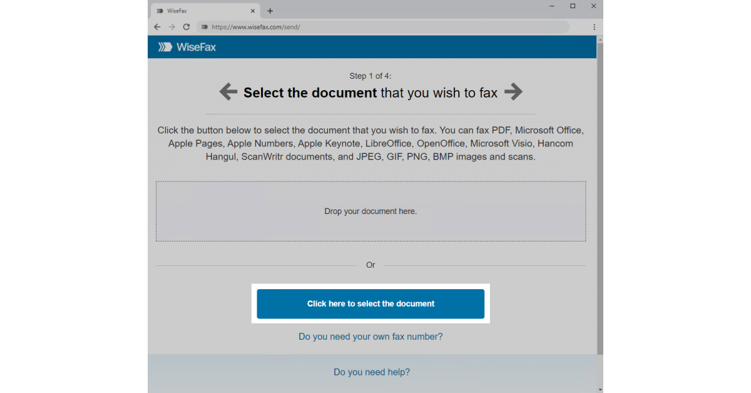Open 'Do you need your own fax number?' link
This screenshot has width=751, height=393.
(370, 337)
